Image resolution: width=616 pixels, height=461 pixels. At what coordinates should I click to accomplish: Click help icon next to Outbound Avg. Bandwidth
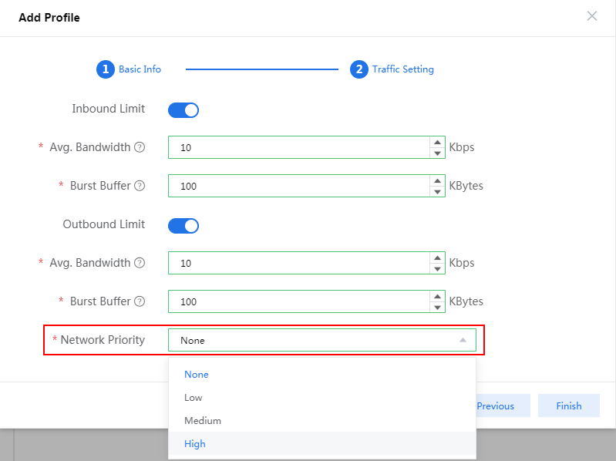point(140,263)
